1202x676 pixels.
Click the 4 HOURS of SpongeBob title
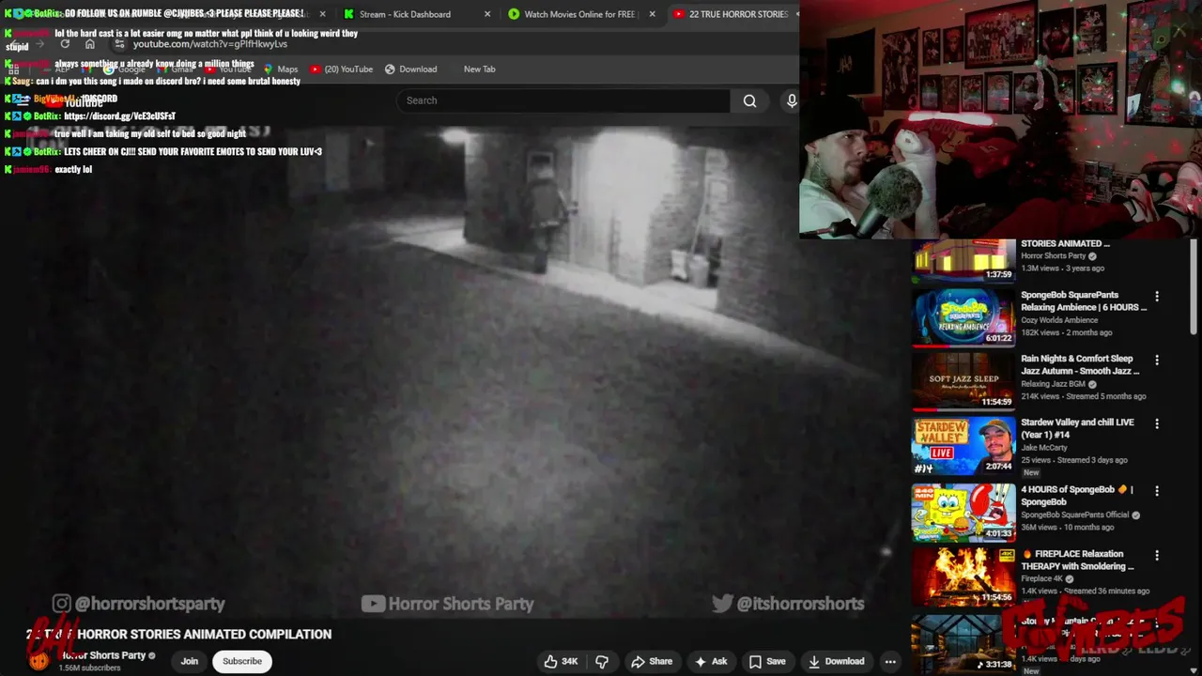[1077, 495]
